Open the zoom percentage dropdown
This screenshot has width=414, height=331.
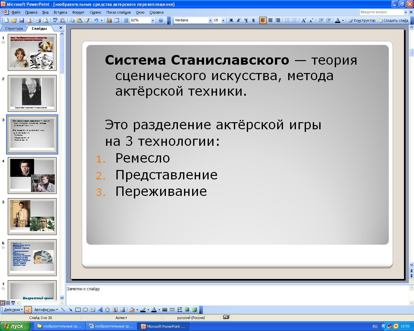pos(153,20)
